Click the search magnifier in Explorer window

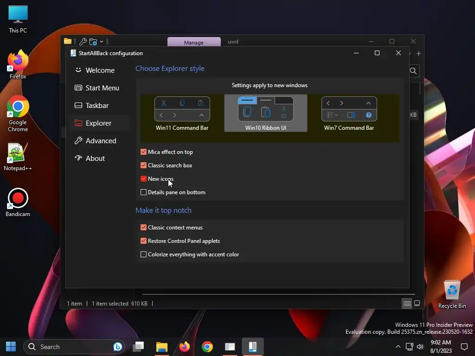point(413,71)
